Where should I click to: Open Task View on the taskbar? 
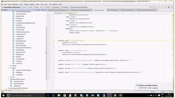tap(48, 95)
